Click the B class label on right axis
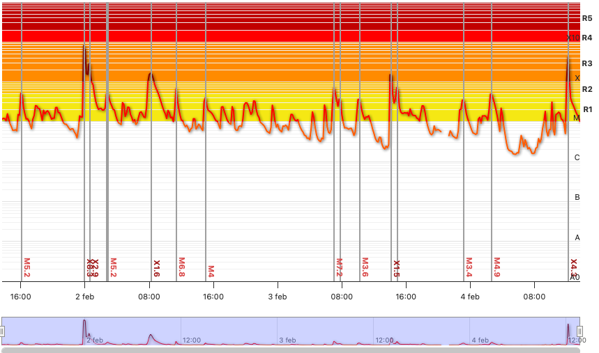Screen dimensions: 599x353 [577, 198]
